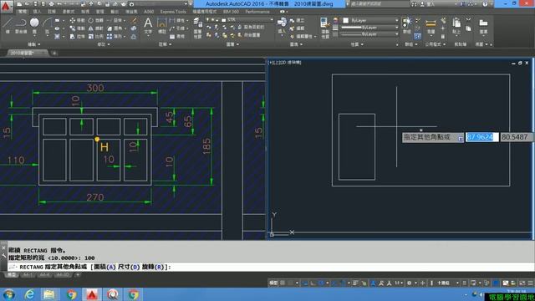Click the Mirror (鏡射) tool

pos(96,28)
